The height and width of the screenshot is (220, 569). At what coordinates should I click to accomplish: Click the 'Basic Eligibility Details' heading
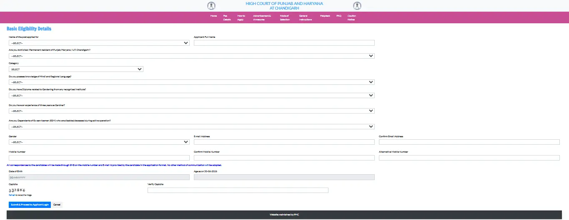pos(29,29)
